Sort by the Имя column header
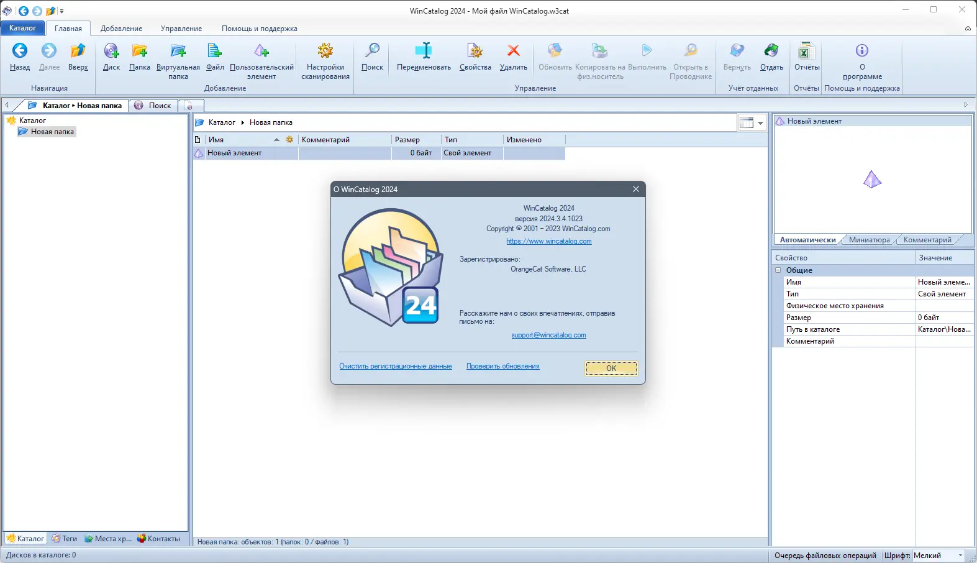Viewport: 977px width, 563px height. (252, 140)
